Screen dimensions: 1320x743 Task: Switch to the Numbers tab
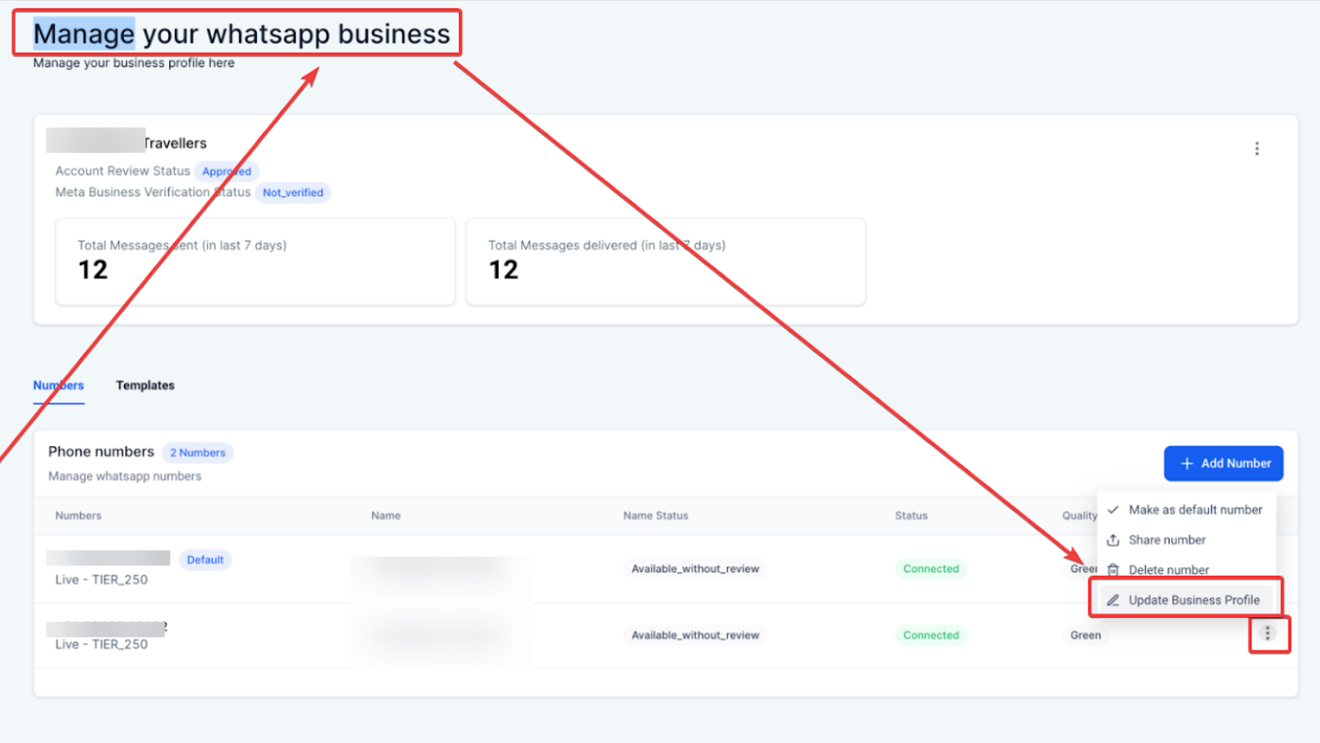pos(58,385)
